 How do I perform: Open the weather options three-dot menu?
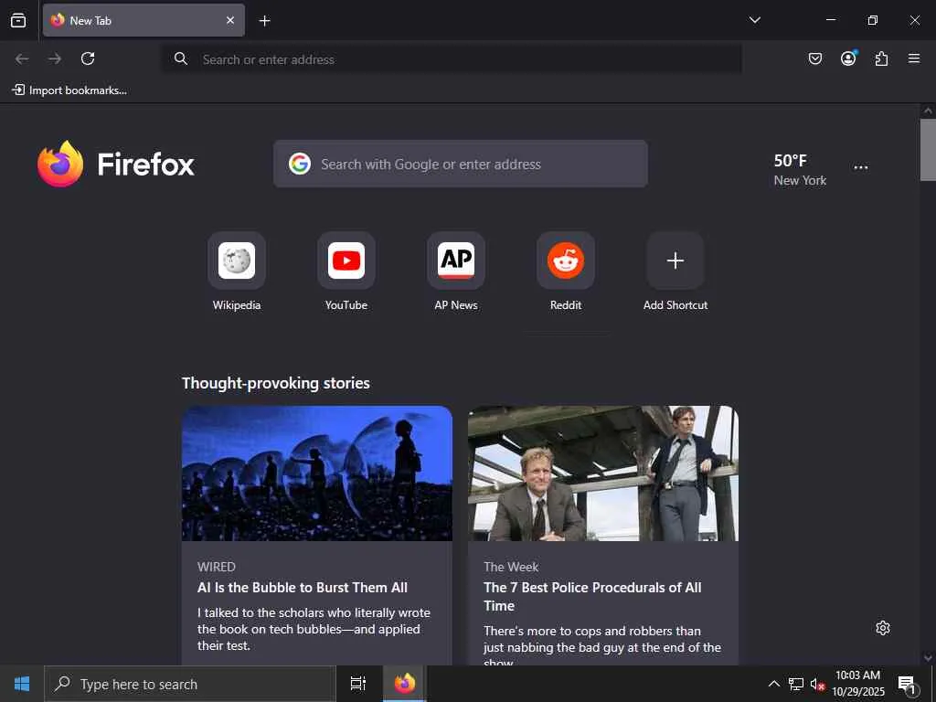(861, 168)
